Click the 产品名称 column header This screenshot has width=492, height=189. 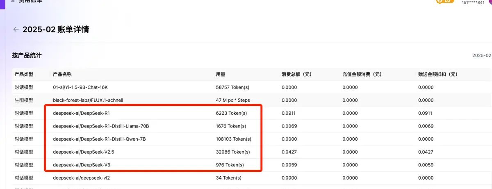click(62, 74)
